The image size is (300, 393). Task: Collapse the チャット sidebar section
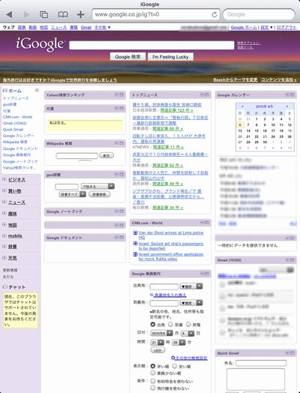coord(4,286)
